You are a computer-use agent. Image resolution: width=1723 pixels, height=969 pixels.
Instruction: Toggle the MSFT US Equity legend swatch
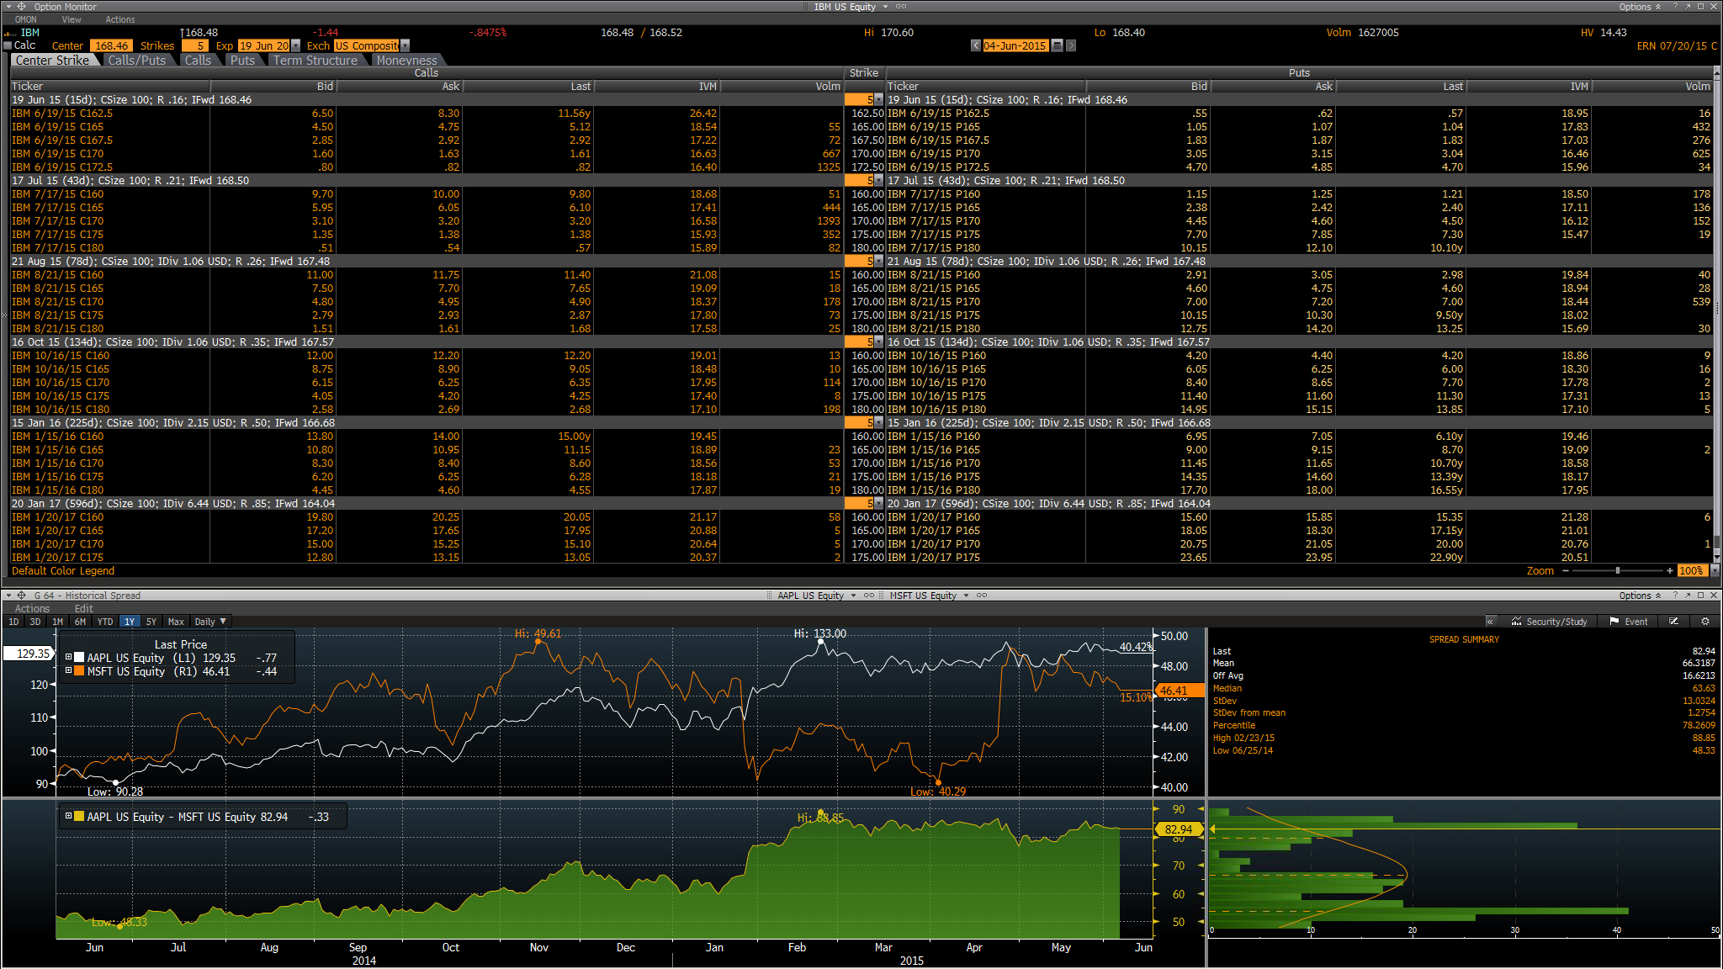(x=79, y=671)
